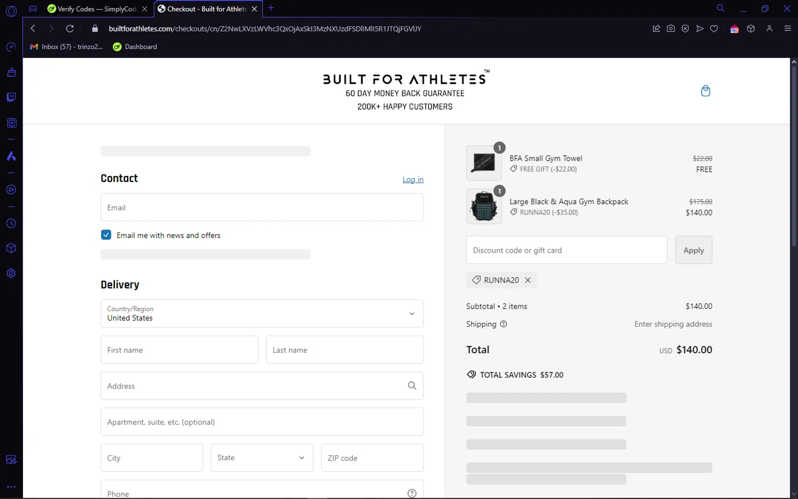
Task: Open the profile account icon
Action: click(769, 29)
